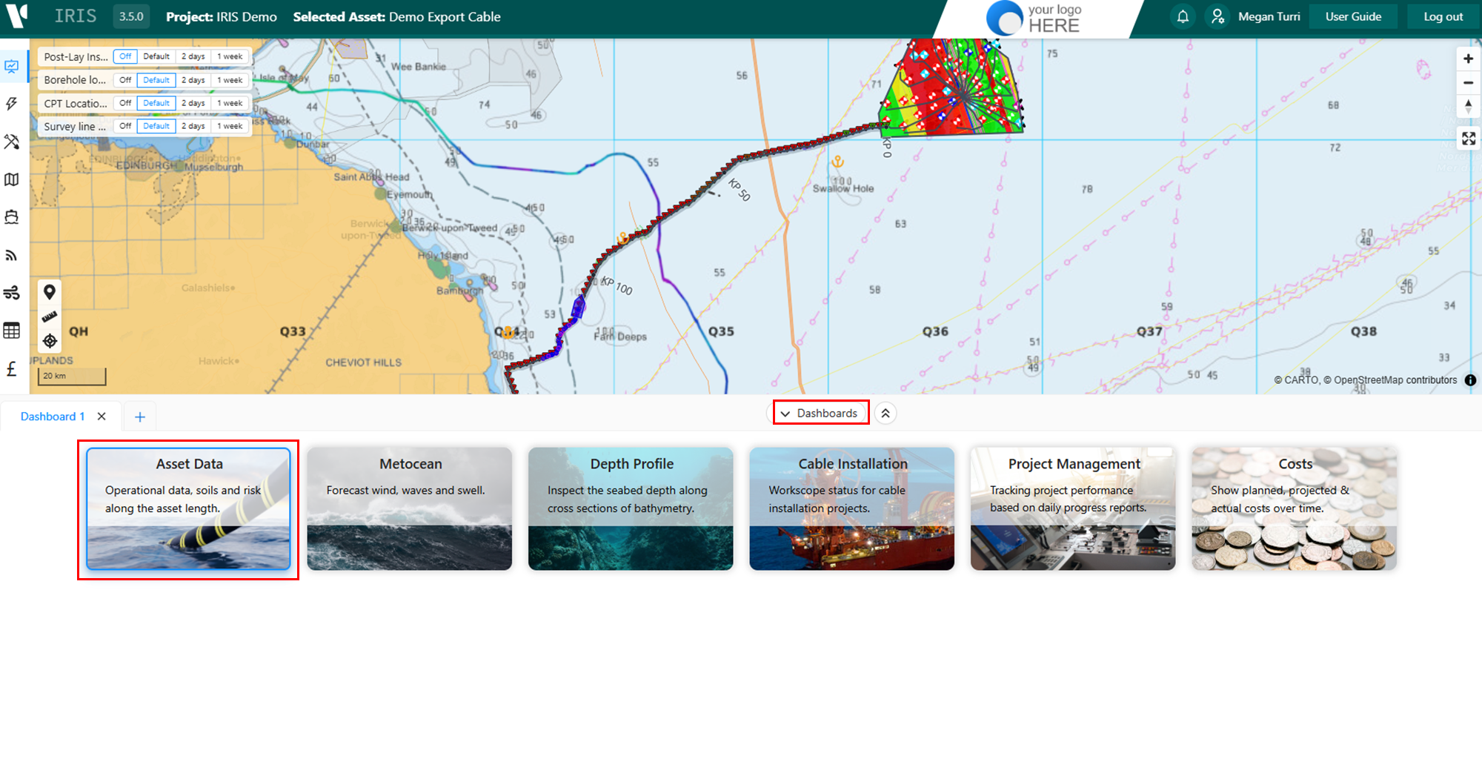Open the Depth Profile dashboard card
The width and height of the screenshot is (1482, 776).
[631, 508]
